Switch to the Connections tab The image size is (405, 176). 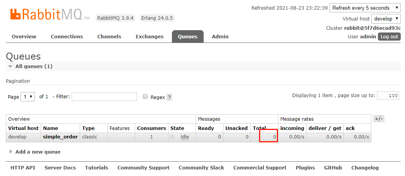coord(67,37)
